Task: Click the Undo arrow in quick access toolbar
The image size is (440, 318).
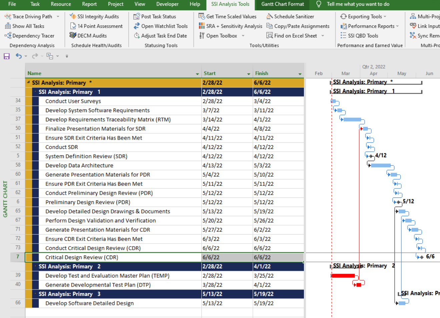Action: [x=19, y=56]
